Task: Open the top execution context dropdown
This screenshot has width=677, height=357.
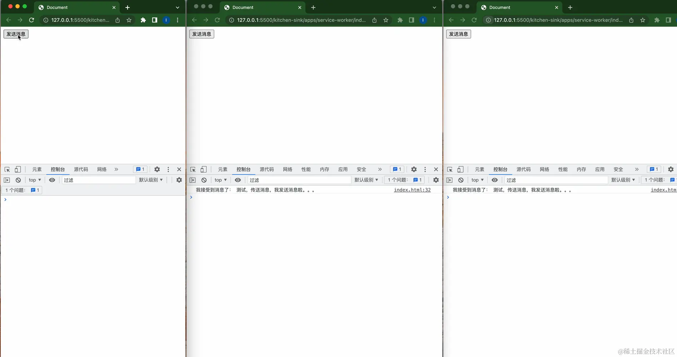Action: pyautogui.click(x=34, y=180)
